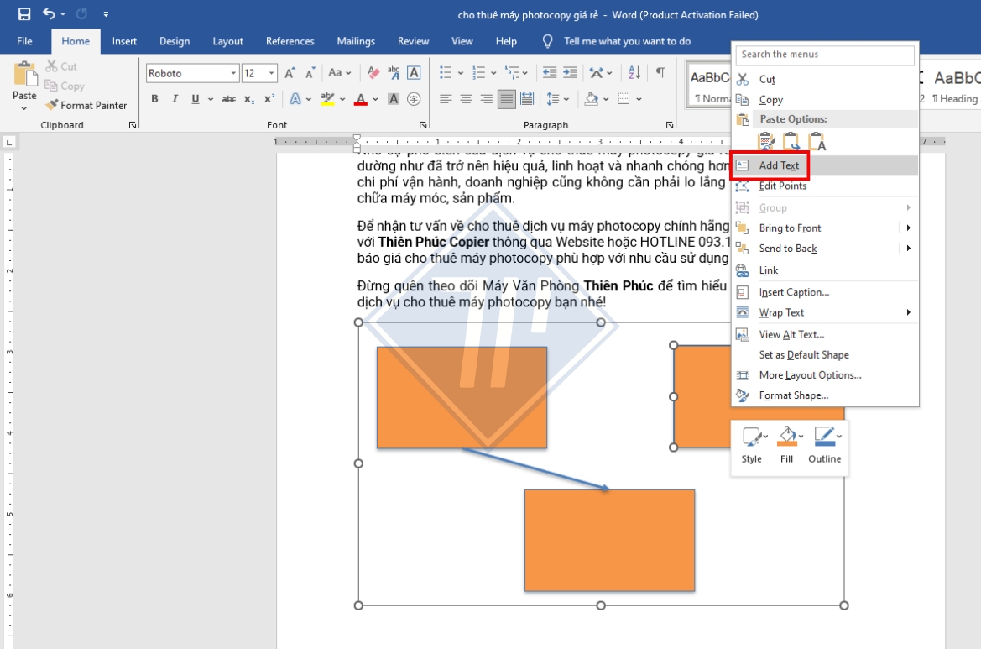Open the bullets list dropdown arrow
Viewport: 981px width, 649px height.
coord(461,73)
